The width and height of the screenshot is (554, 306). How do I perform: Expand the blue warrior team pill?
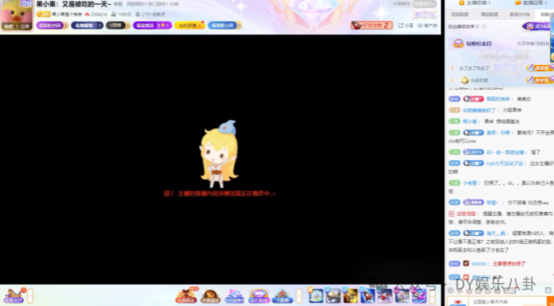225,25
